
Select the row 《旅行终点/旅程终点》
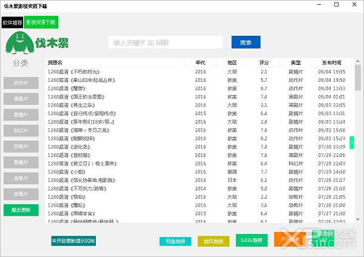click(x=200, y=114)
